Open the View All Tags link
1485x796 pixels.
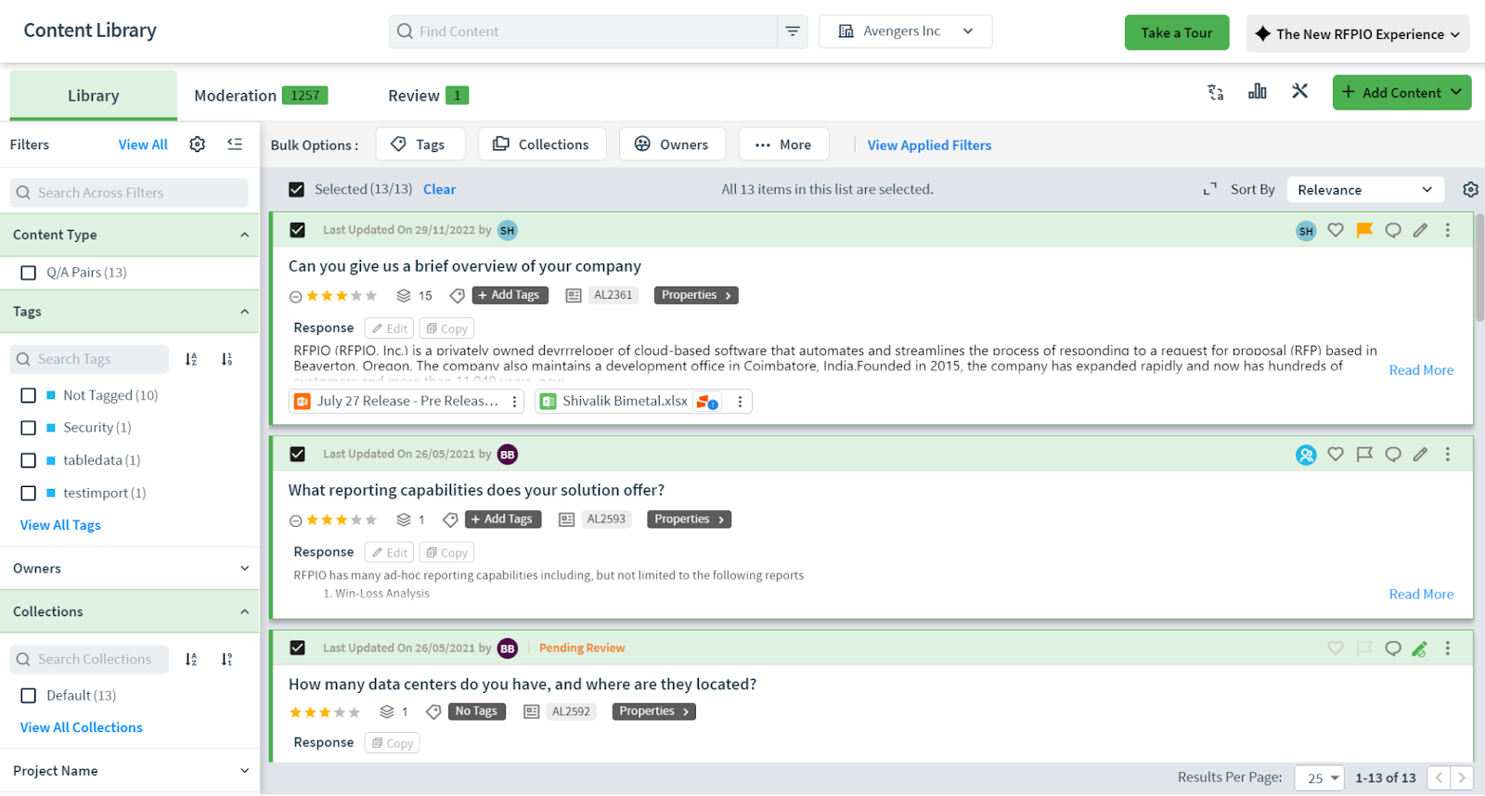coord(60,525)
